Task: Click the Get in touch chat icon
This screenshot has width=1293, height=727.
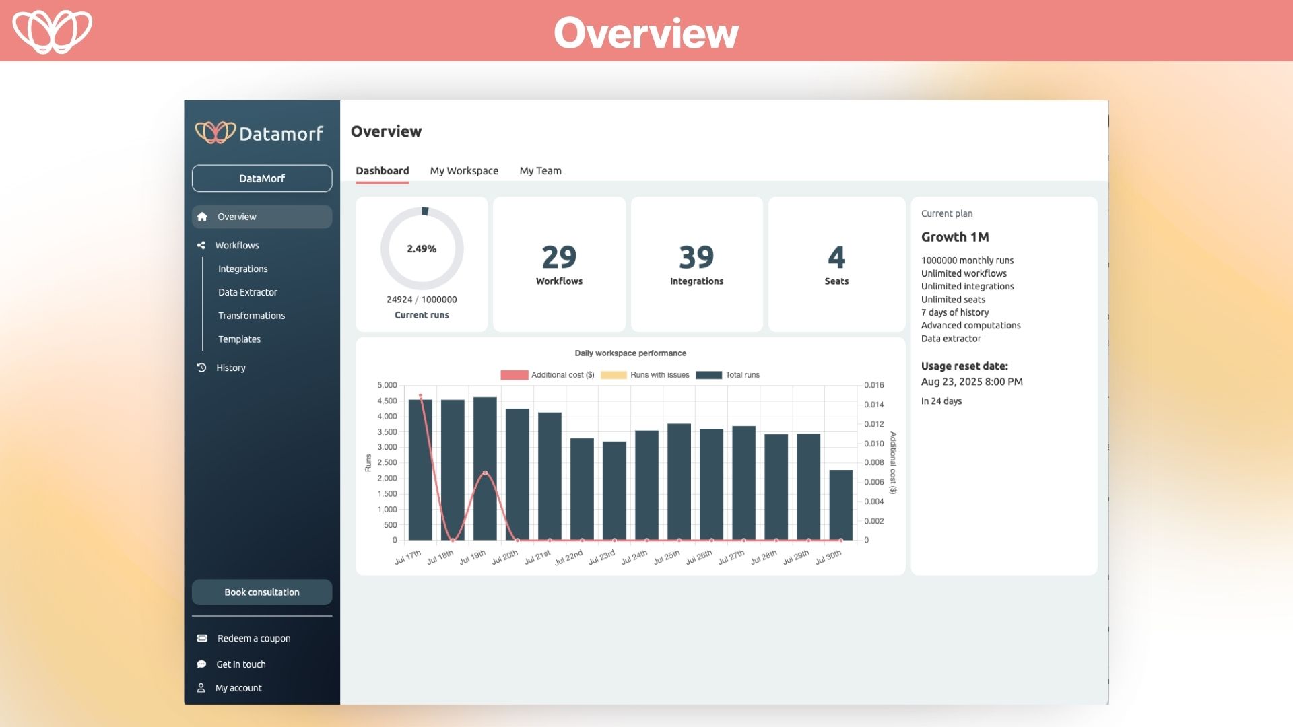Action: pyautogui.click(x=201, y=664)
